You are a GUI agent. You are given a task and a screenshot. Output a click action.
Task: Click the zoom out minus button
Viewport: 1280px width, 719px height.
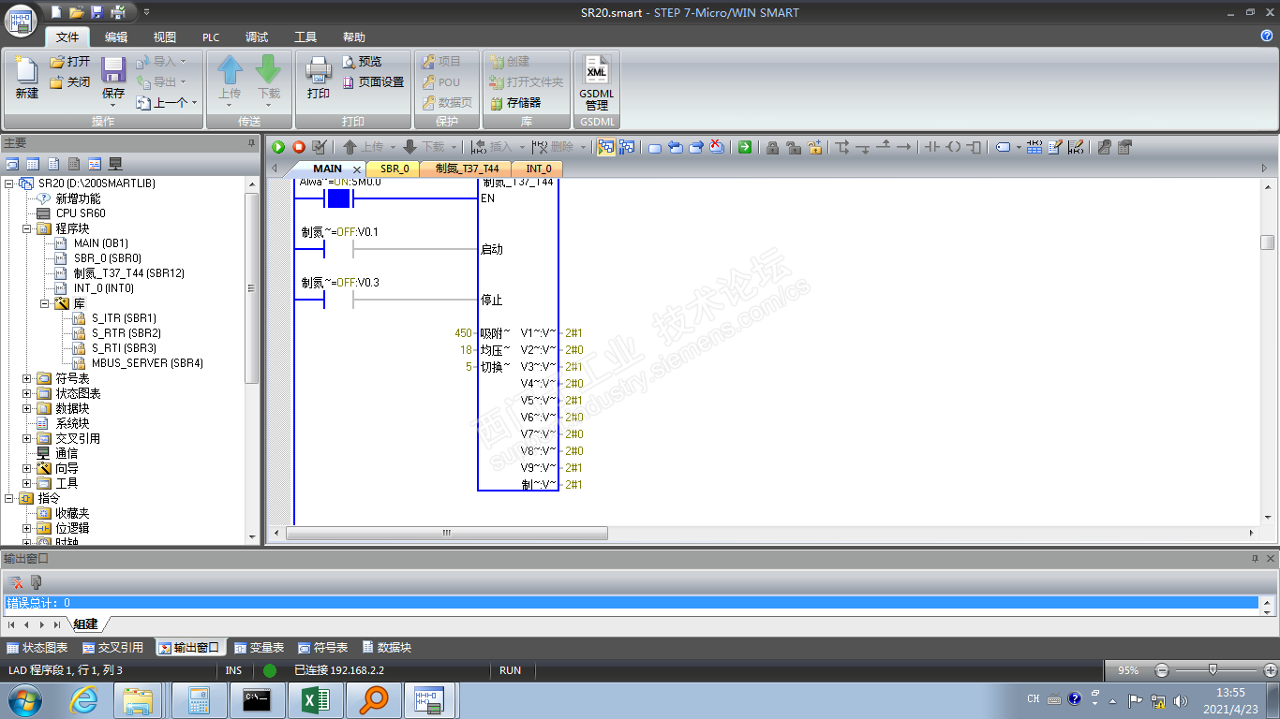point(1162,670)
